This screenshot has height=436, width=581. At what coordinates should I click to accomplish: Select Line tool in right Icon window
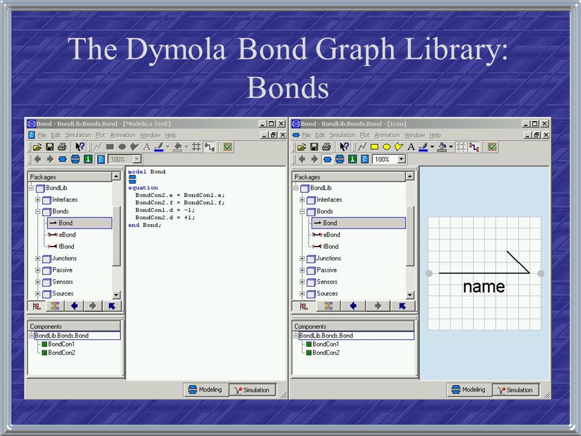pyautogui.click(x=362, y=147)
